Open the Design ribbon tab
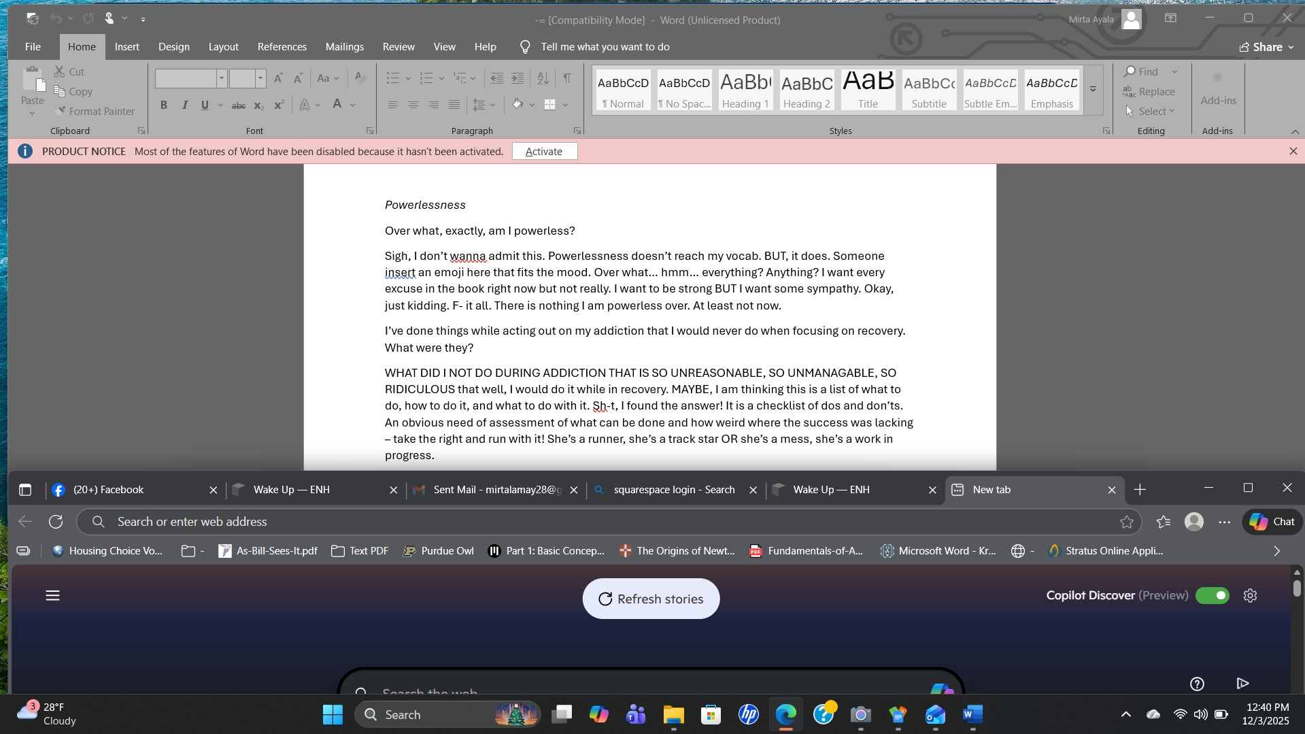 pos(174,47)
